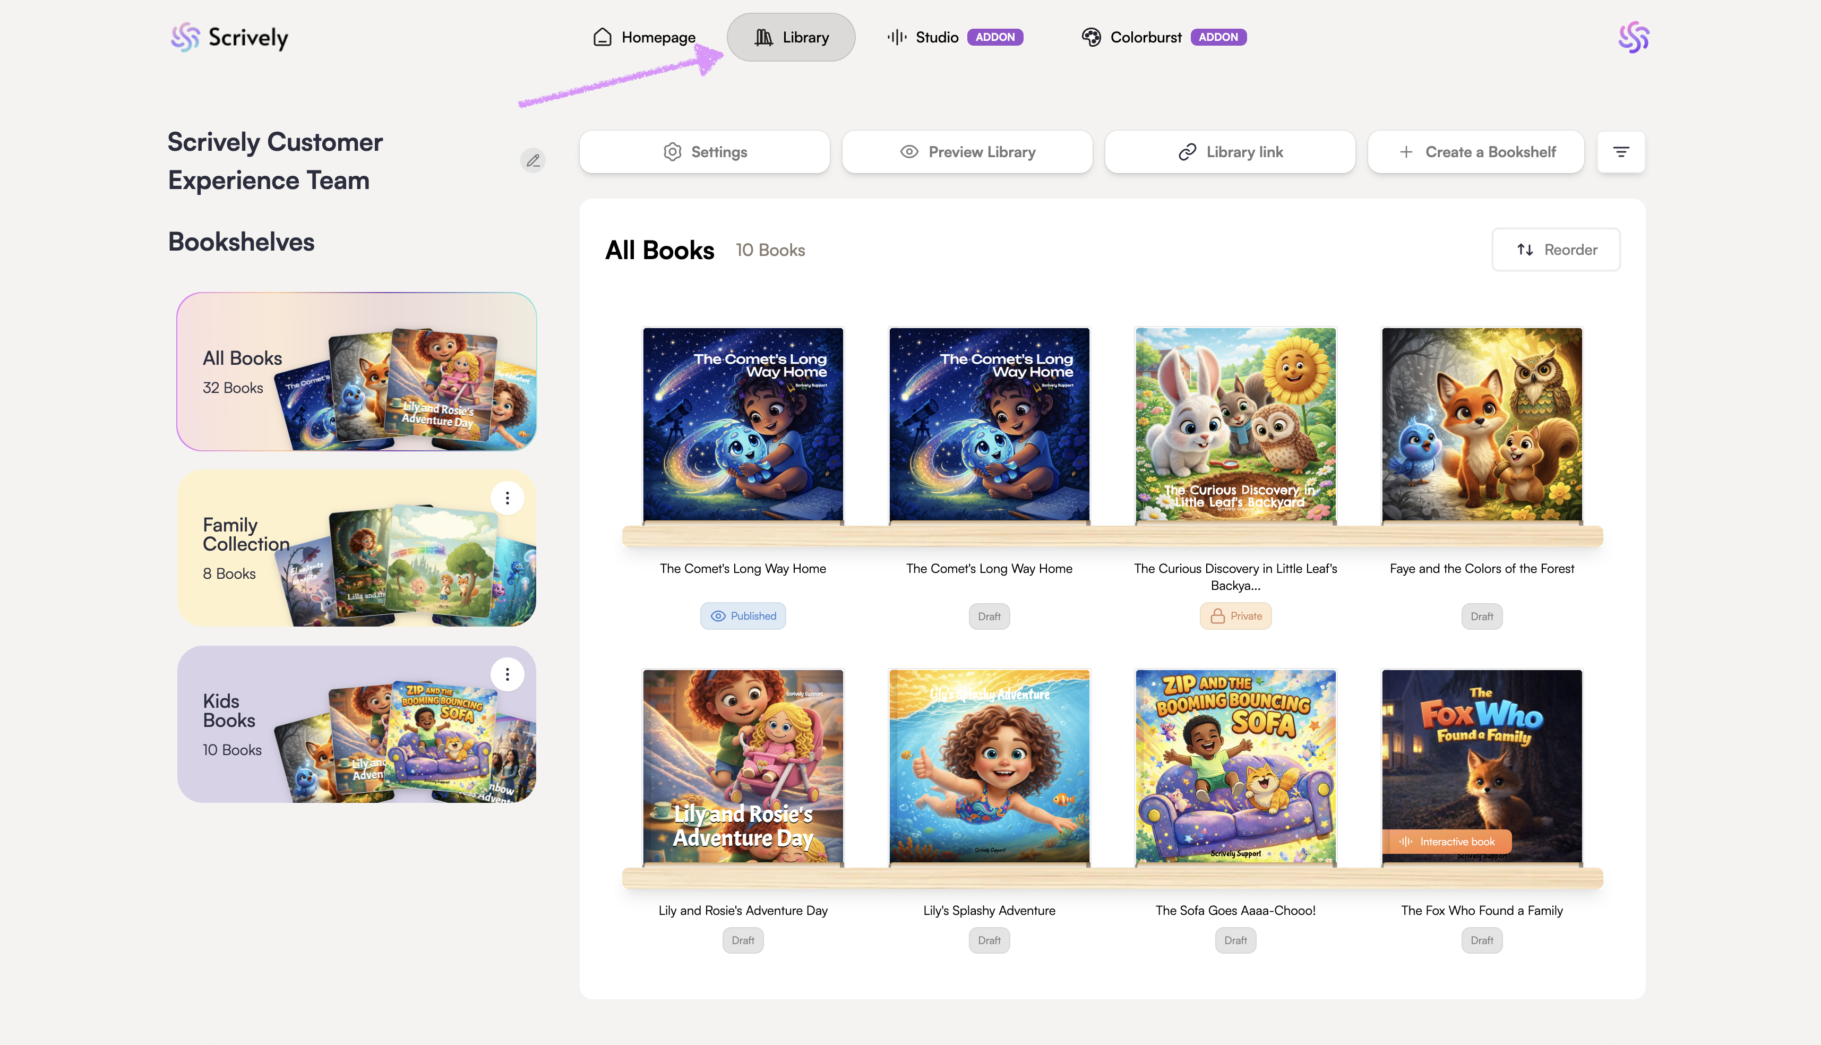The image size is (1821, 1045).
Task: Open Kids Books three-dot options menu
Action: [507, 674]
